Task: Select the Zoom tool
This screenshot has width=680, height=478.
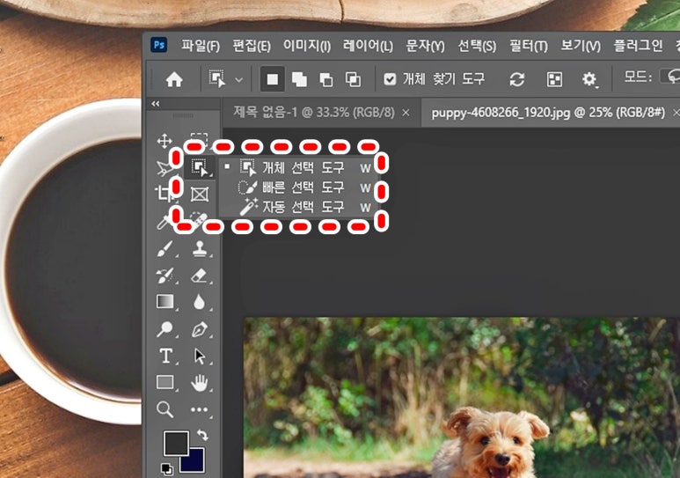Action: 165,409
